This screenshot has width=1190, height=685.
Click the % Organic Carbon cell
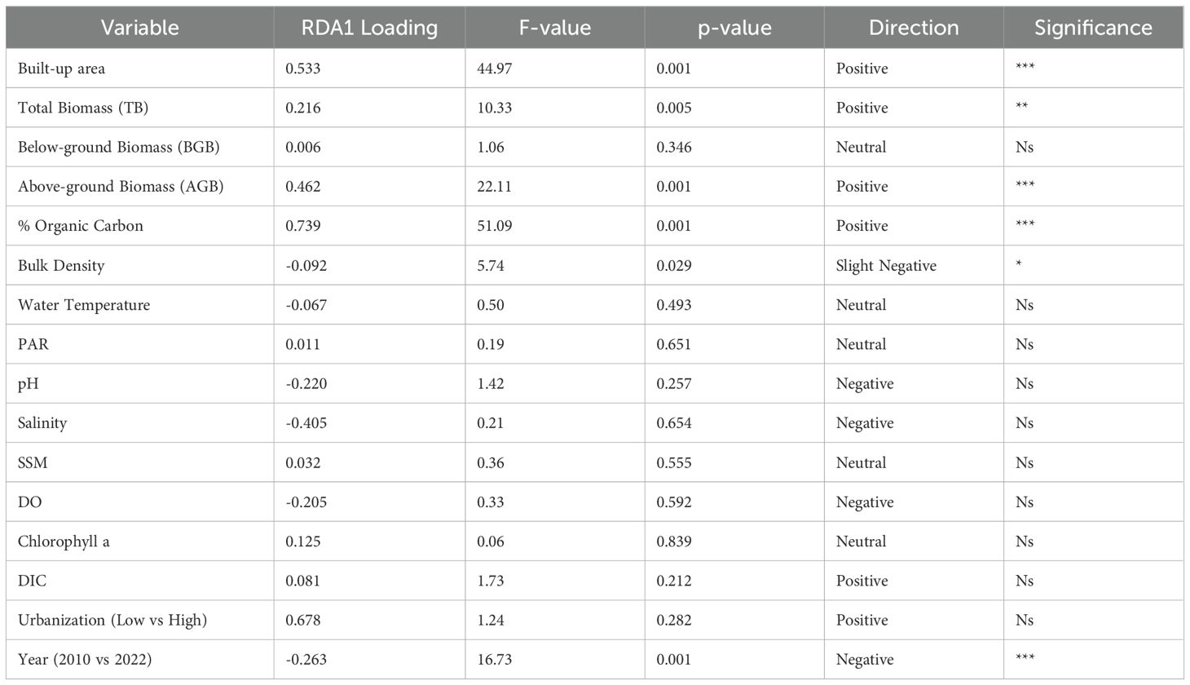[x=81, y=226]
